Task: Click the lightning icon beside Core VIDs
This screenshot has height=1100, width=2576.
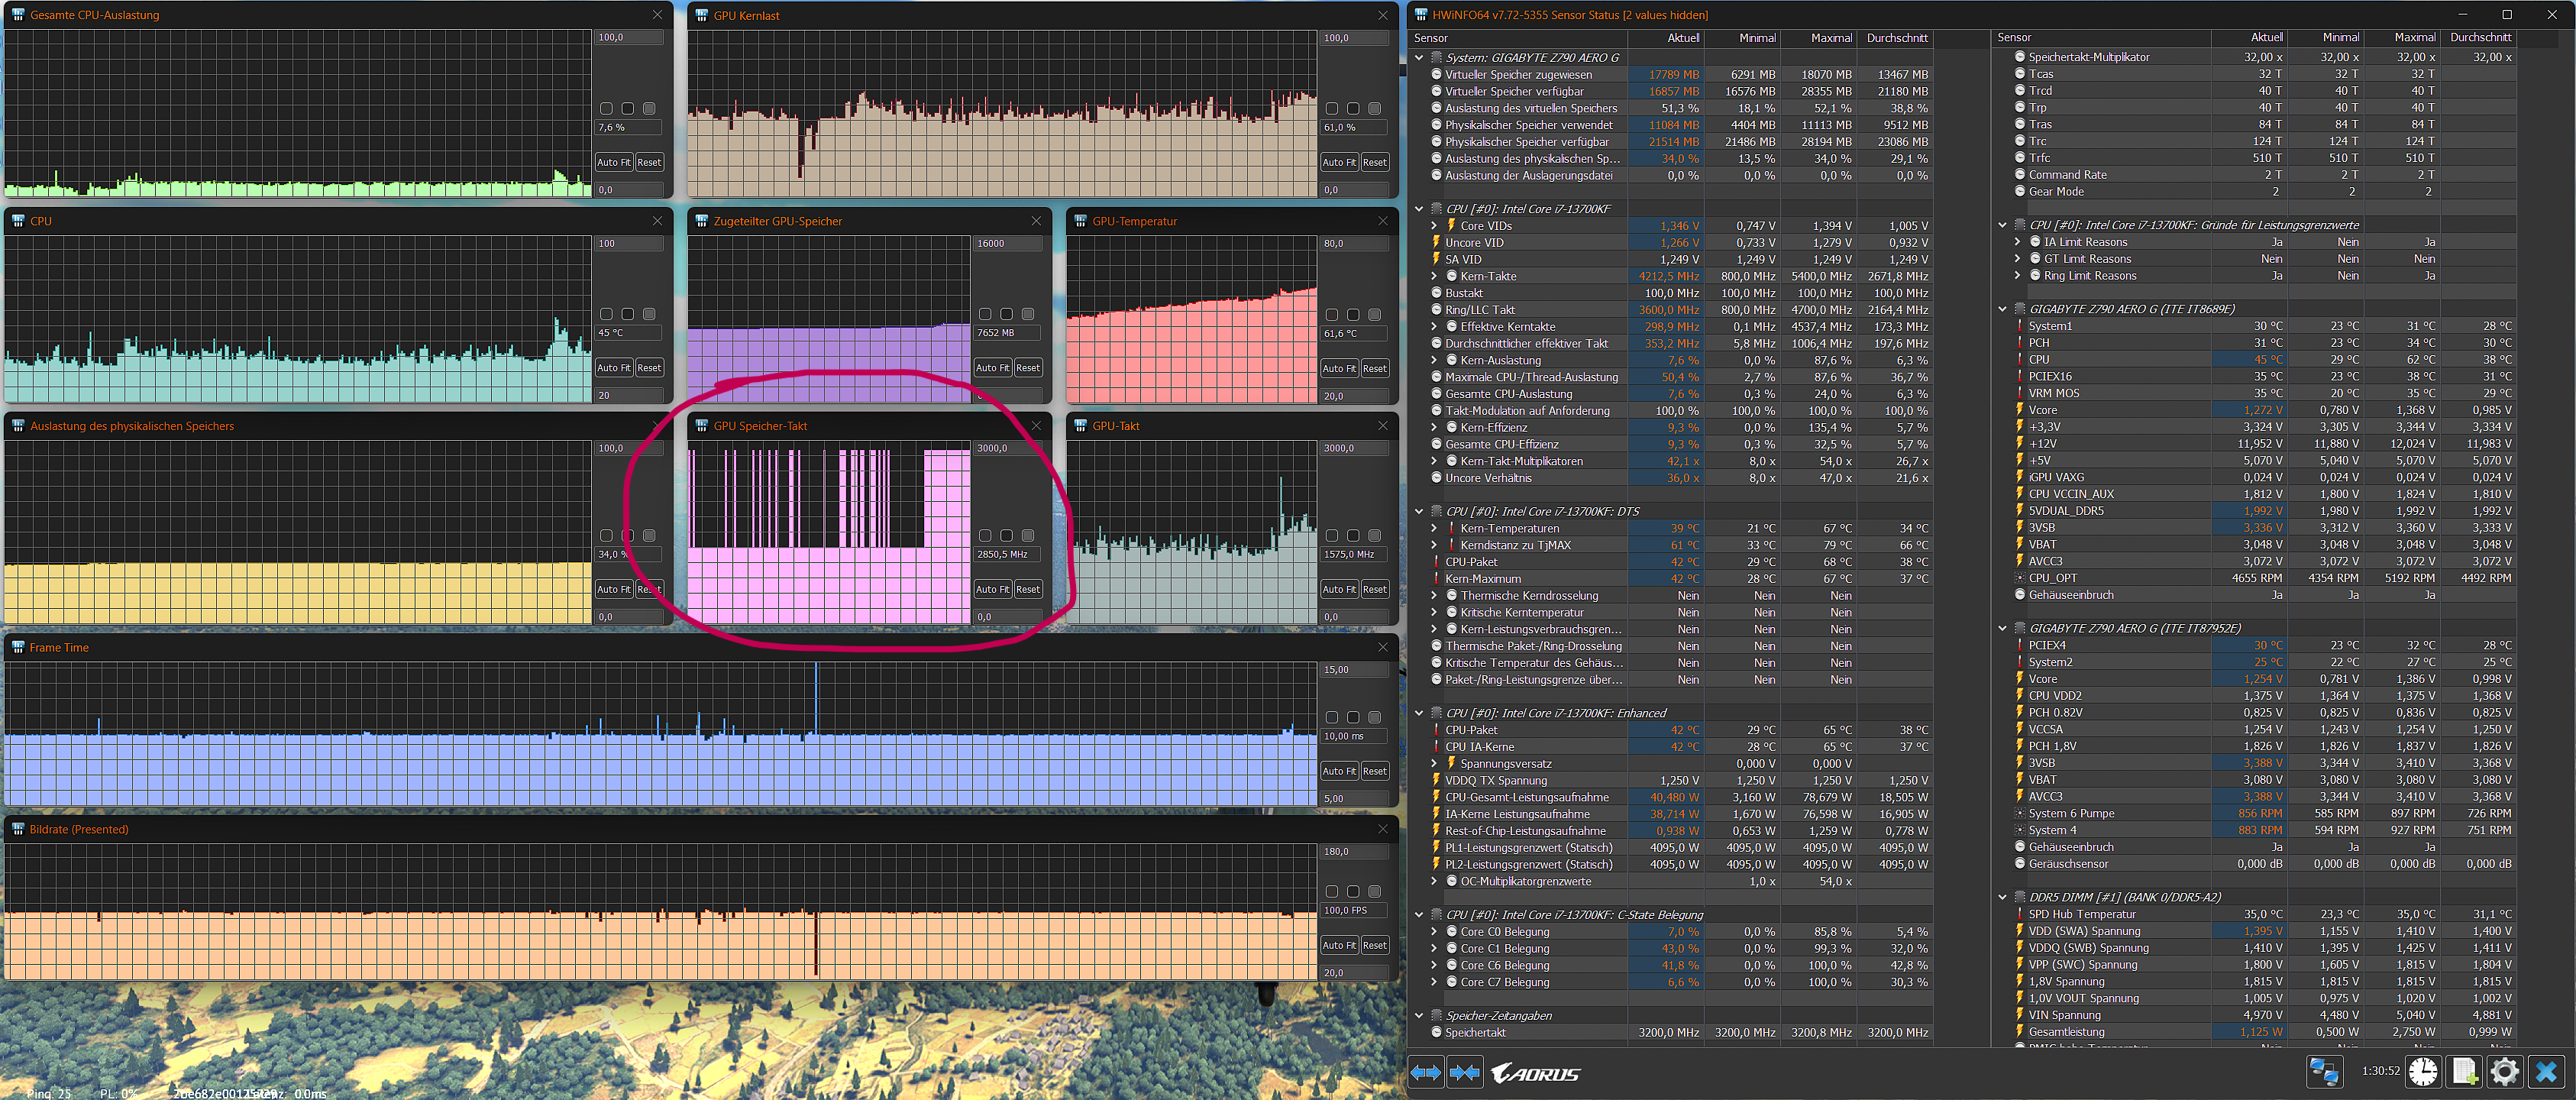Action: [x=1451, y=225]
